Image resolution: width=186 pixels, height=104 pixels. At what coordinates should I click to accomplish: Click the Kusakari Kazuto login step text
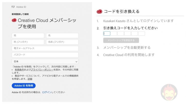(x=138, y=21)
